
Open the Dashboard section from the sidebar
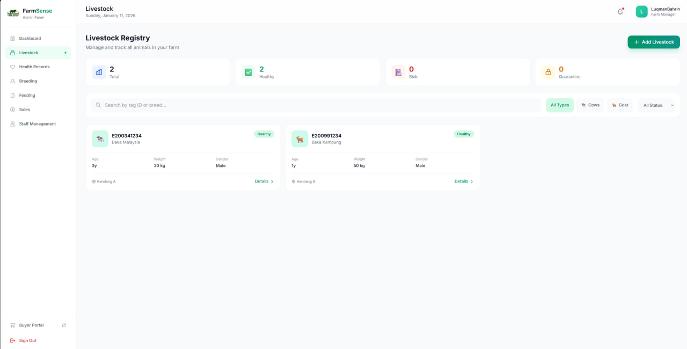coord(31,38)
